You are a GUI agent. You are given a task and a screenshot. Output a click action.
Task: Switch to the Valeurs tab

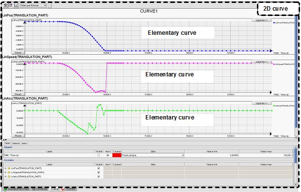click(x=16, y=143)
